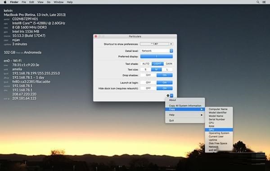Set Text shade to DARK
Viewport: 270px width, 171px height.
click(169, 64)
